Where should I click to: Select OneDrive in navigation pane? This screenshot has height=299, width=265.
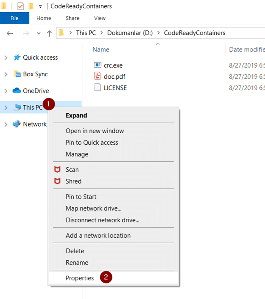pyautogui.click(x=36, y=91)
